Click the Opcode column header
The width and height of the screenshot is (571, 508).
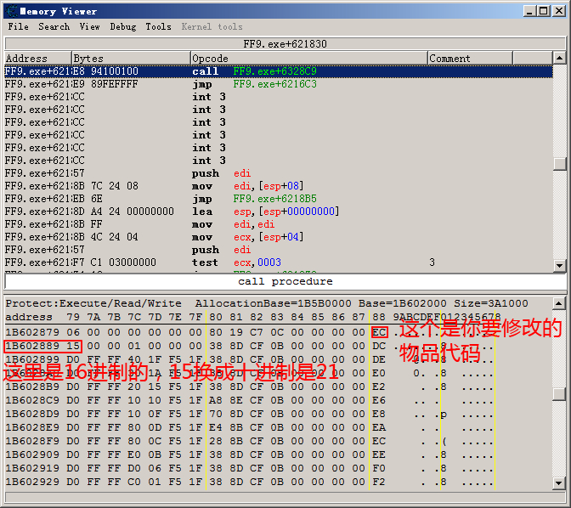coord(308,58)
